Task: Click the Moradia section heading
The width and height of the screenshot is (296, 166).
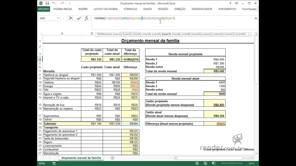Action: coord(49,71)
